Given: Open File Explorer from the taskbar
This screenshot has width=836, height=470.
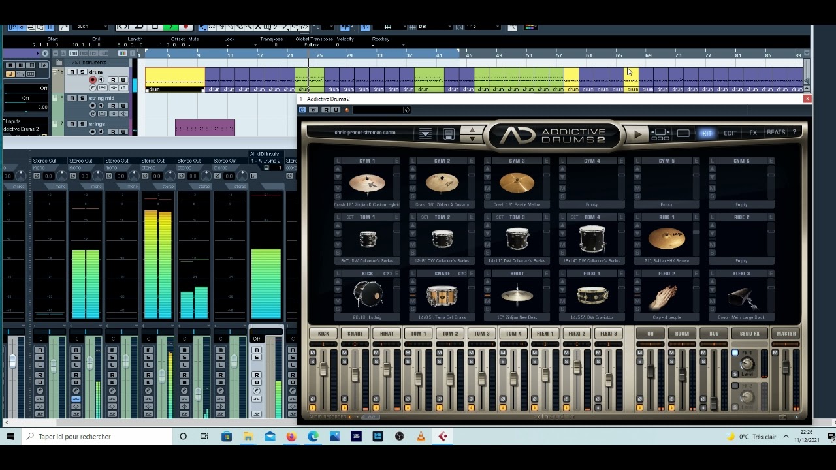Looking at the screenshot, I should [248, 436].
